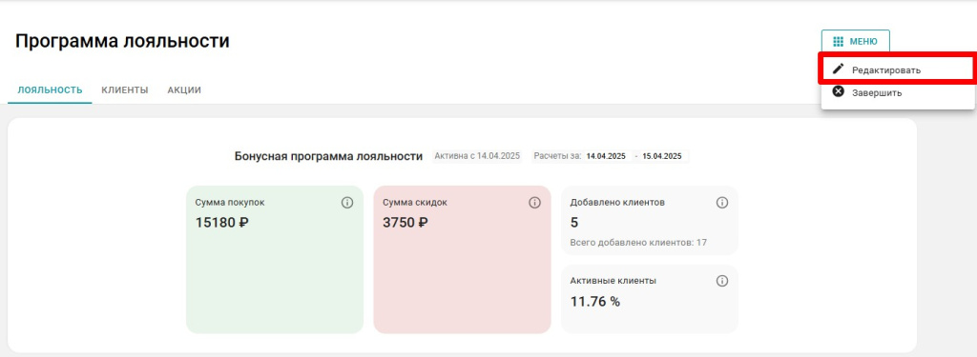Image resolution: width=977 pixels, height=357 pixels.
Task: Click the Активна с 14.04.2025 label
Action: click(477, 156)
